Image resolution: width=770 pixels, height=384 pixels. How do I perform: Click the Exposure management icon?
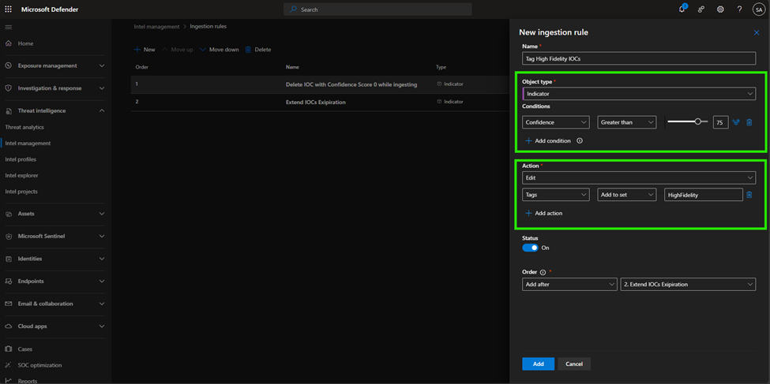(x=9, y=65)
